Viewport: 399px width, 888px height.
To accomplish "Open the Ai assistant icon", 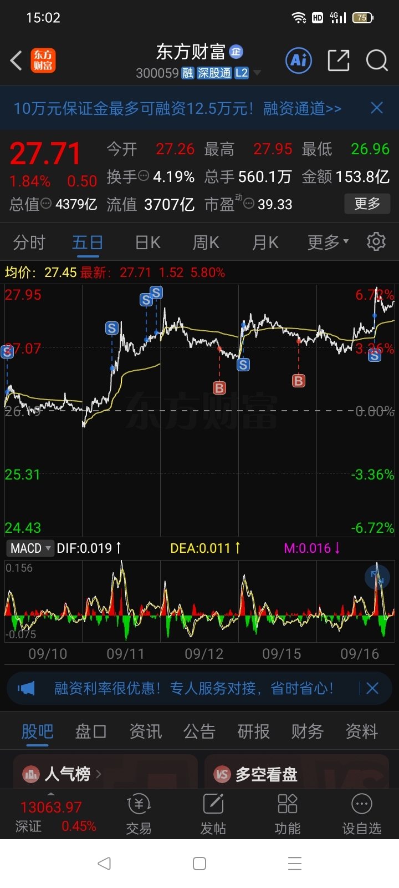I will pos(299,60).
